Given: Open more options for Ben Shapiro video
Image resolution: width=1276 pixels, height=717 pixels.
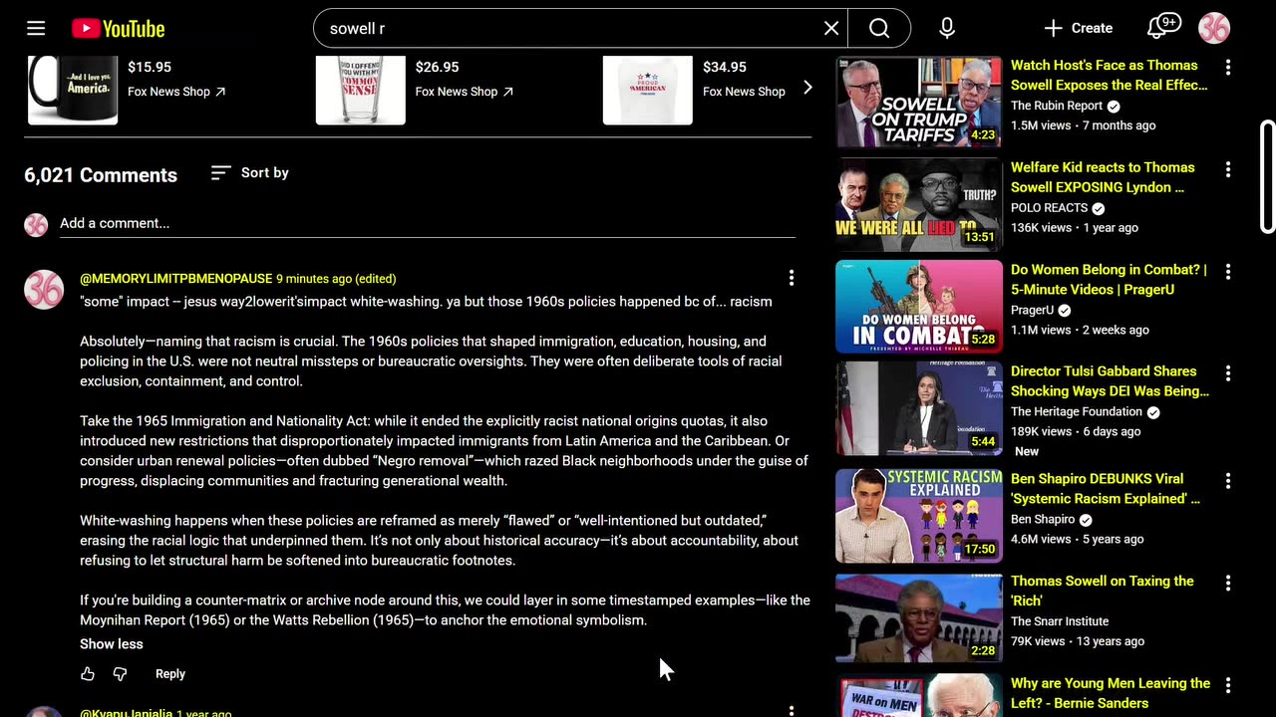Looking at the screenshot, I should [x=1228, y=481].
